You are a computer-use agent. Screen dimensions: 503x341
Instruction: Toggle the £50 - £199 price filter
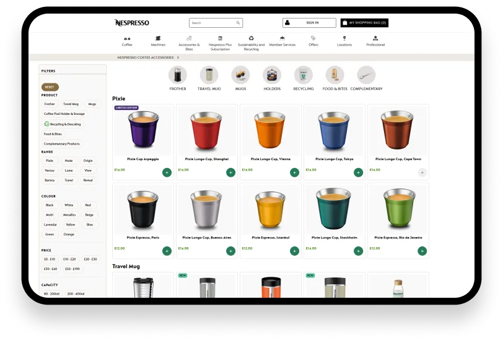(72, 269)
